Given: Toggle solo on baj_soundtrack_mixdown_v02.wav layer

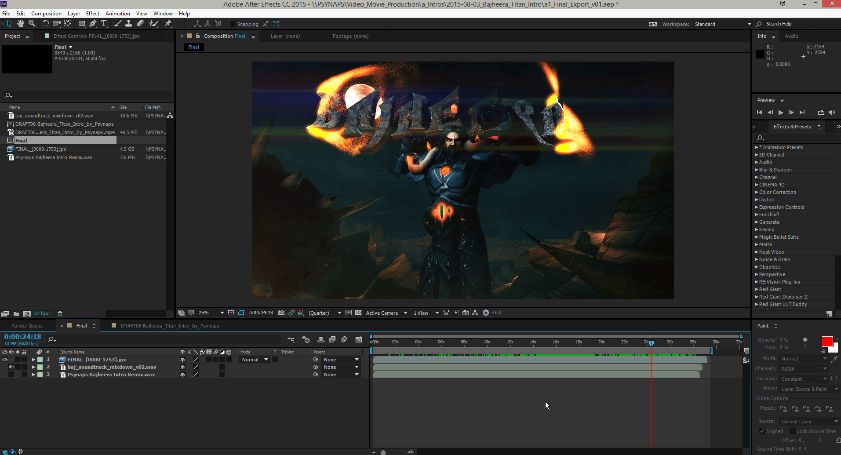Looking at the screenshot, I should tap(18, 367).
